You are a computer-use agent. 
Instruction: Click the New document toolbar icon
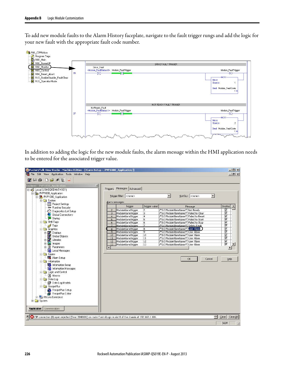pyautogui.click(x=47, y=180)
